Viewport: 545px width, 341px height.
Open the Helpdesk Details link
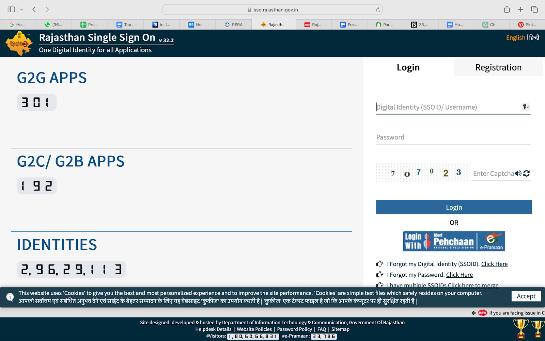tap(213, 329)
